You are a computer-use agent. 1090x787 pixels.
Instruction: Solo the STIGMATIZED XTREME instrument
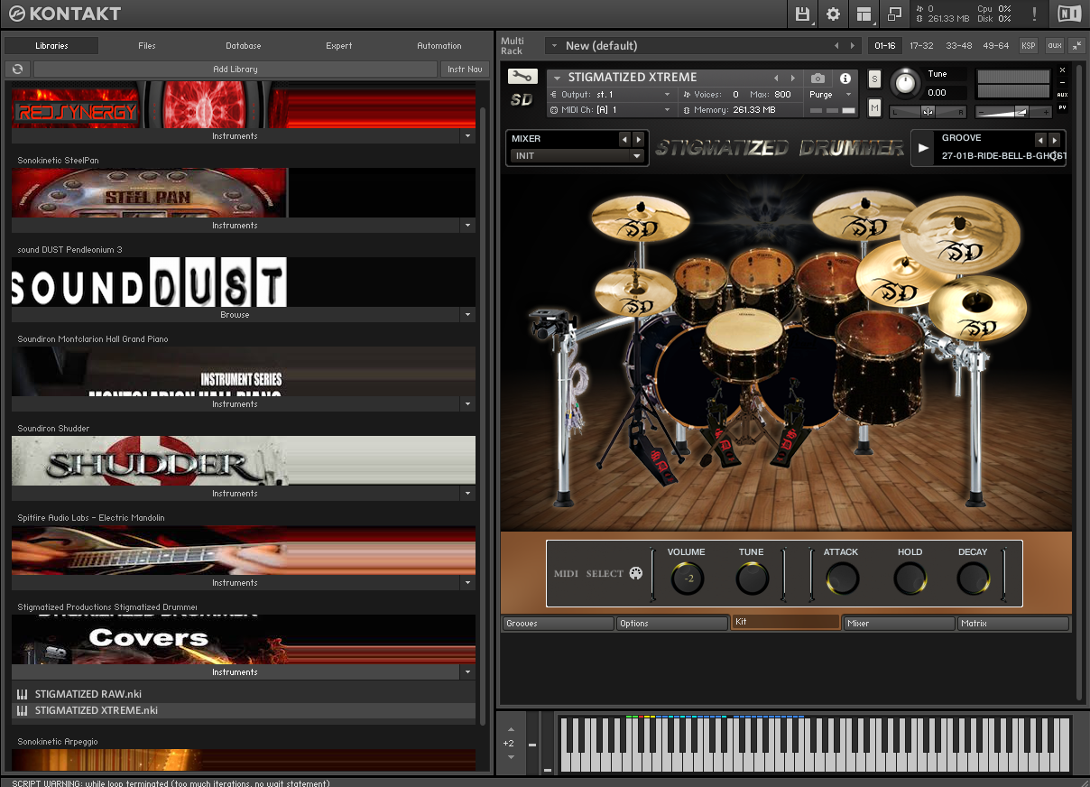pyautogui.click(x=874, y=79)
